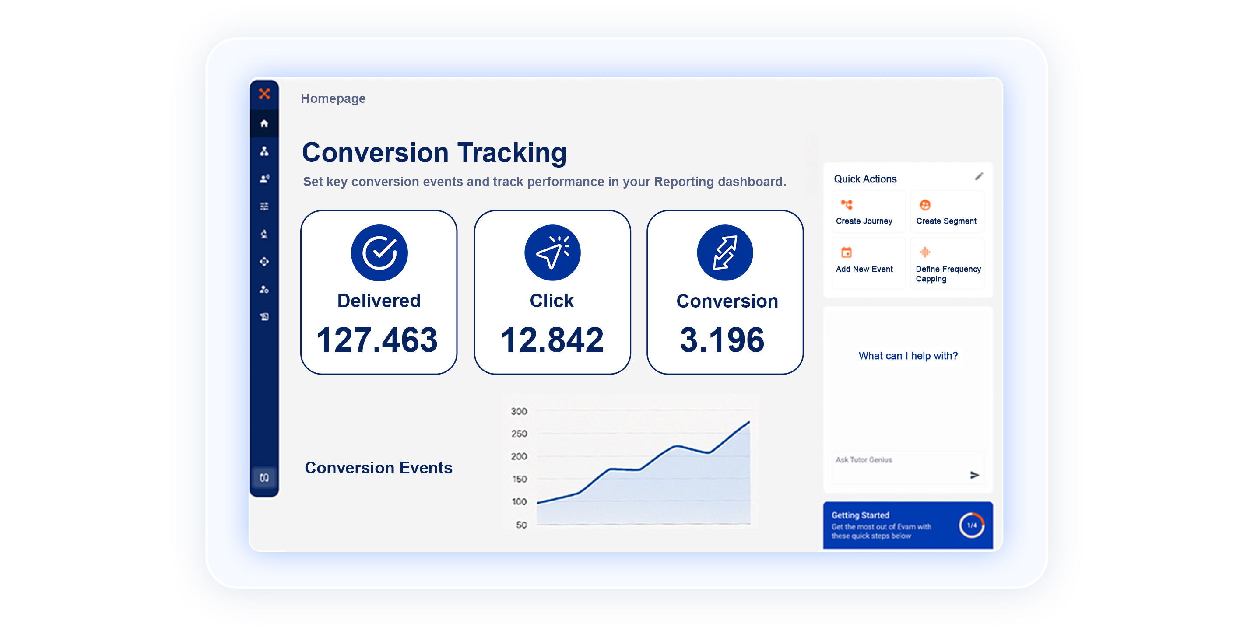Click the Create Segment quick action
The height and width of the screenshot is (627, 1254).
point(945,212)
